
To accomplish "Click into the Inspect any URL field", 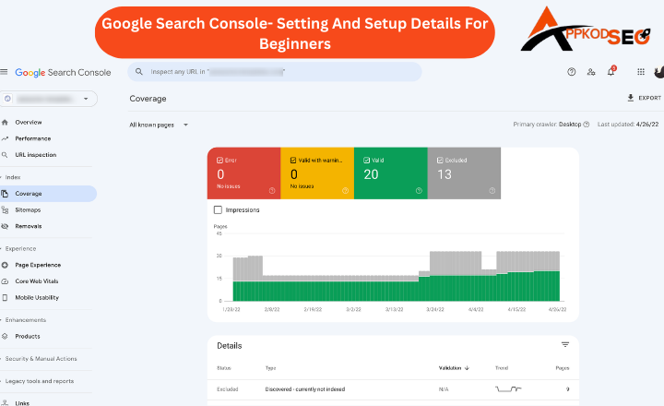I will [275, 72].
